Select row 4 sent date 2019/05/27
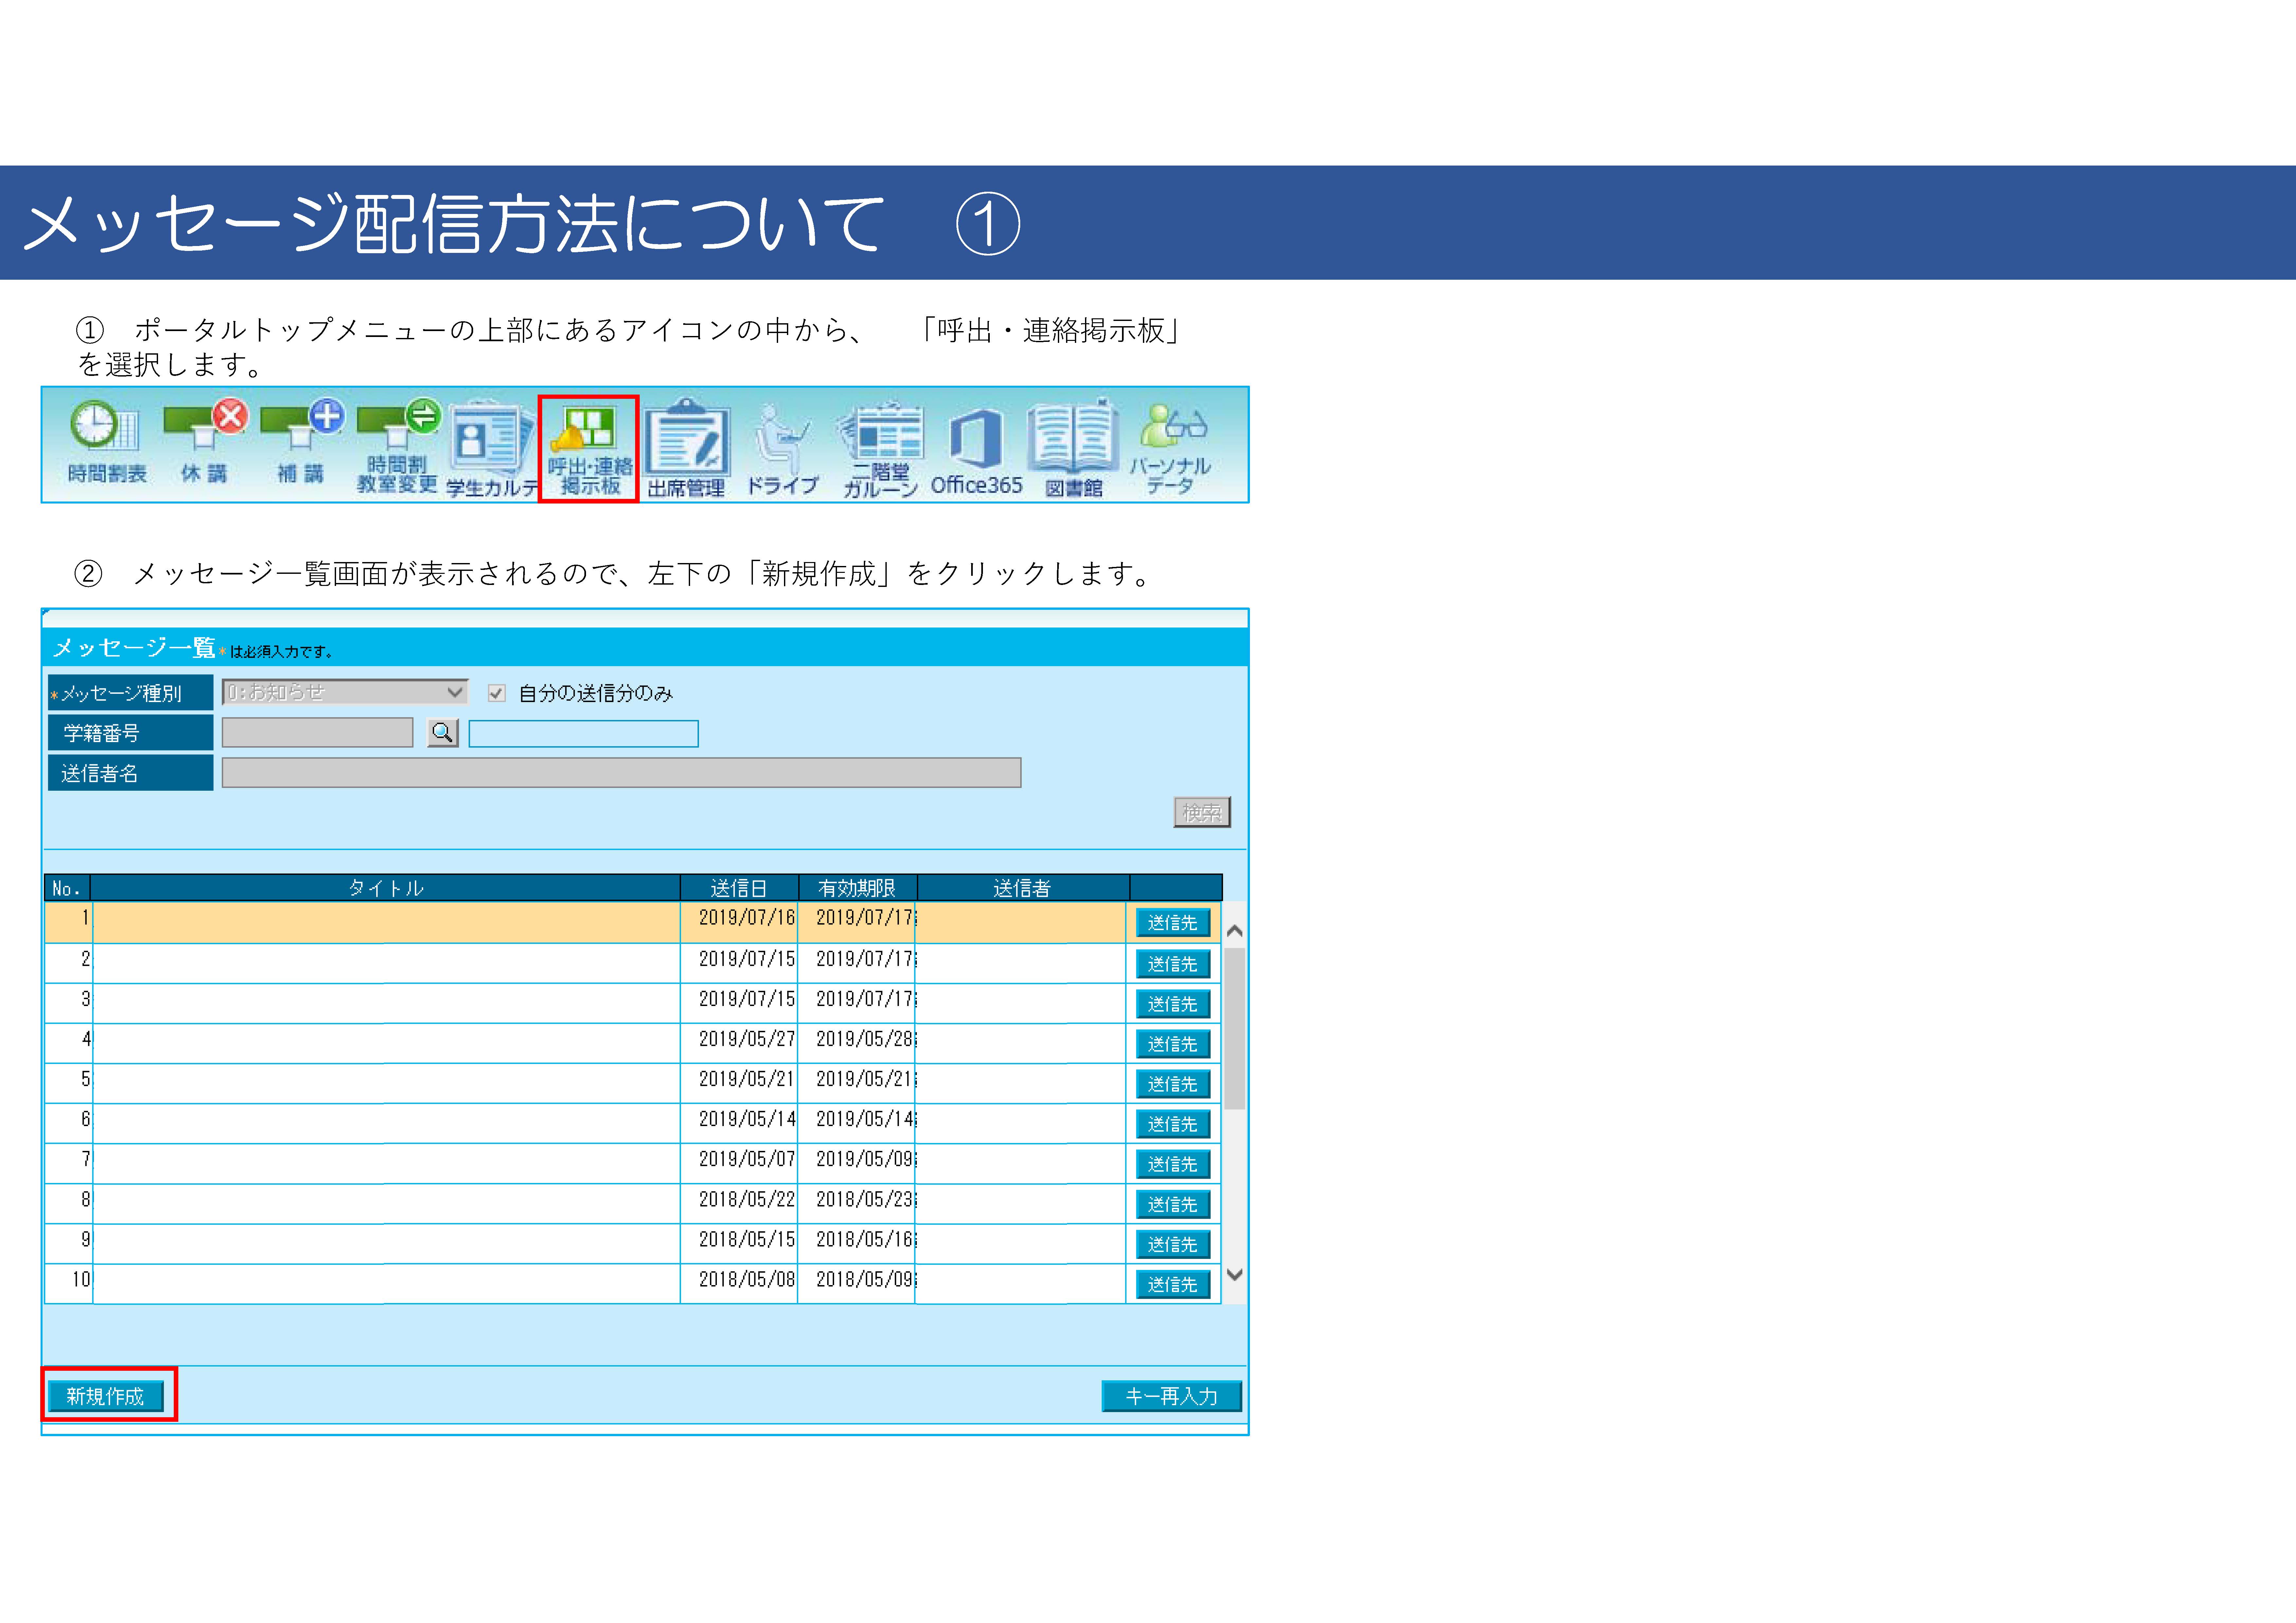This screenshot has height=1623, width=2296. [747, 1039]
